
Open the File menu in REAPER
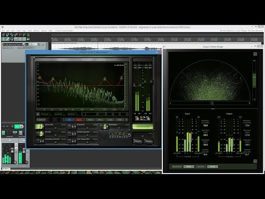pos(3,30)
